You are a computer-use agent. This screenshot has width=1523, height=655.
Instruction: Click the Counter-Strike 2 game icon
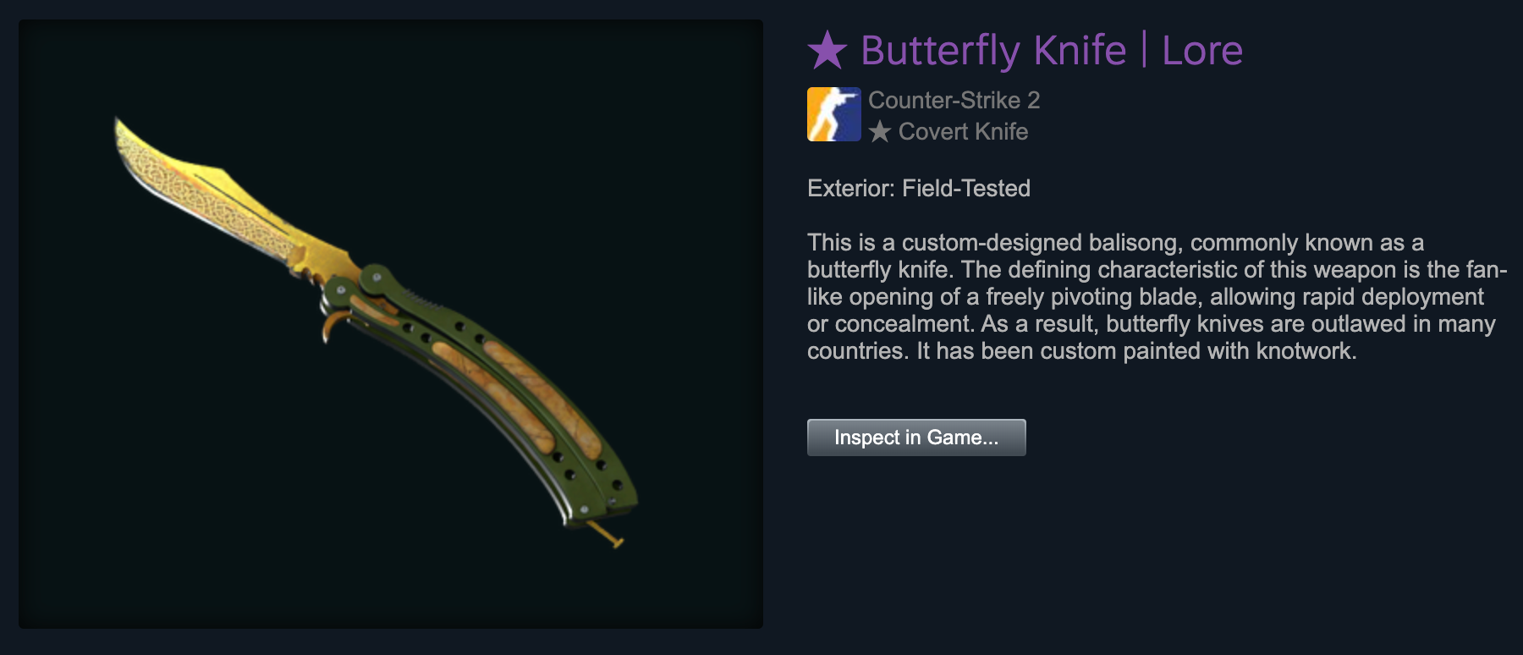point(833,114)
